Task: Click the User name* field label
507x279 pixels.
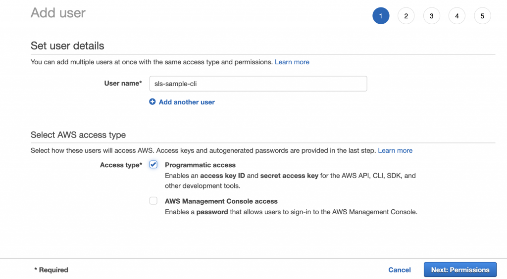Action: 123,83
